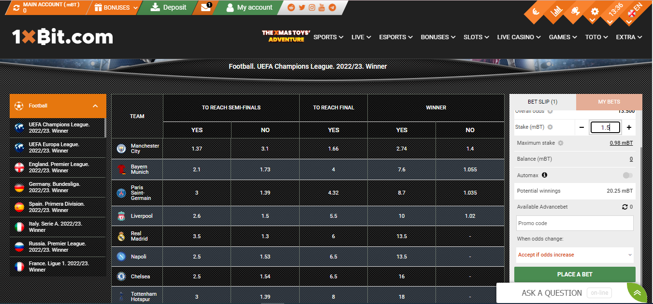Toggle the Automax switch
Image resolution: width=653 pixels, height=304 pixels.
point(627,175)
